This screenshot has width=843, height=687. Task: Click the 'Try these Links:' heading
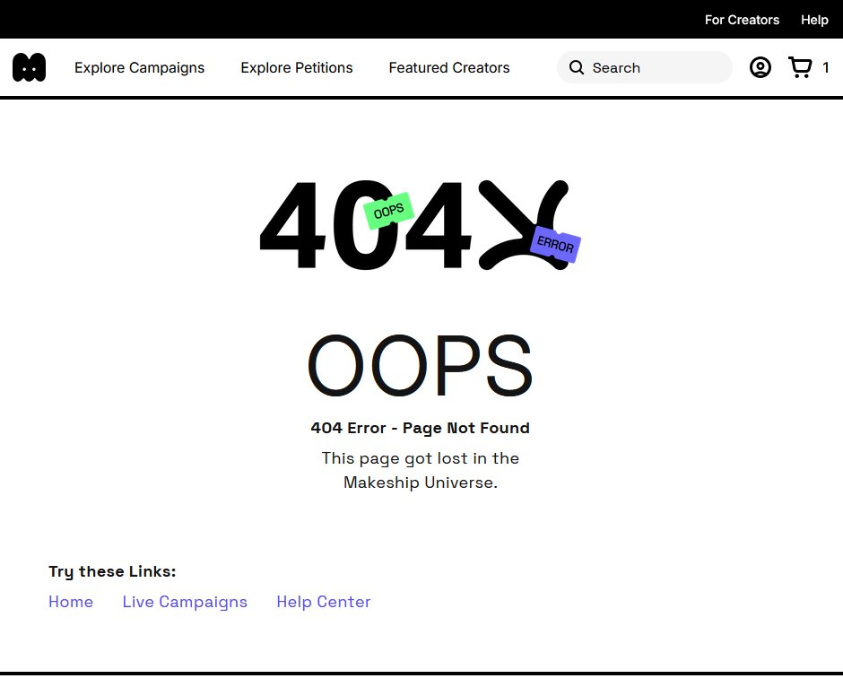[112, 571]
